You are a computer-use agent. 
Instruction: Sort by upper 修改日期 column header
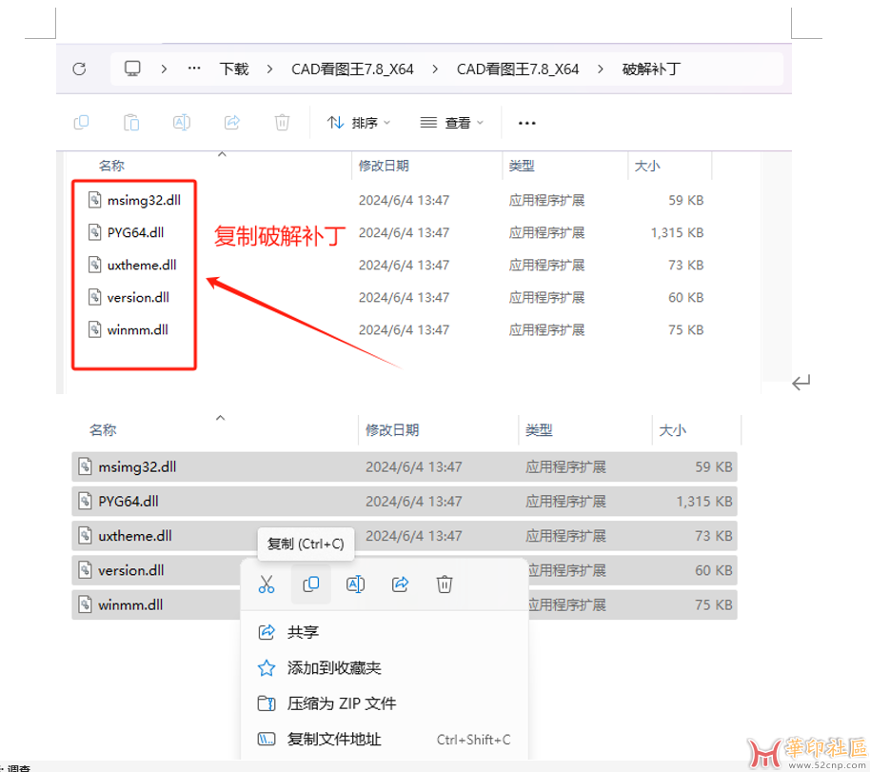click(384, 166)
